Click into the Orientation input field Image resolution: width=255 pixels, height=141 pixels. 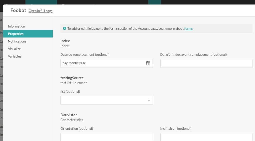(107, 137)
